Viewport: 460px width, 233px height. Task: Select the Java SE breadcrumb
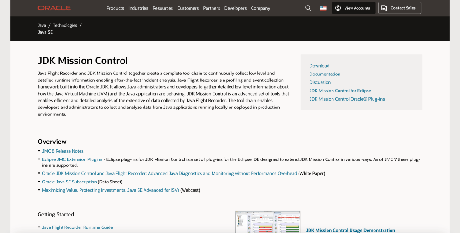[x=45, y=32]
